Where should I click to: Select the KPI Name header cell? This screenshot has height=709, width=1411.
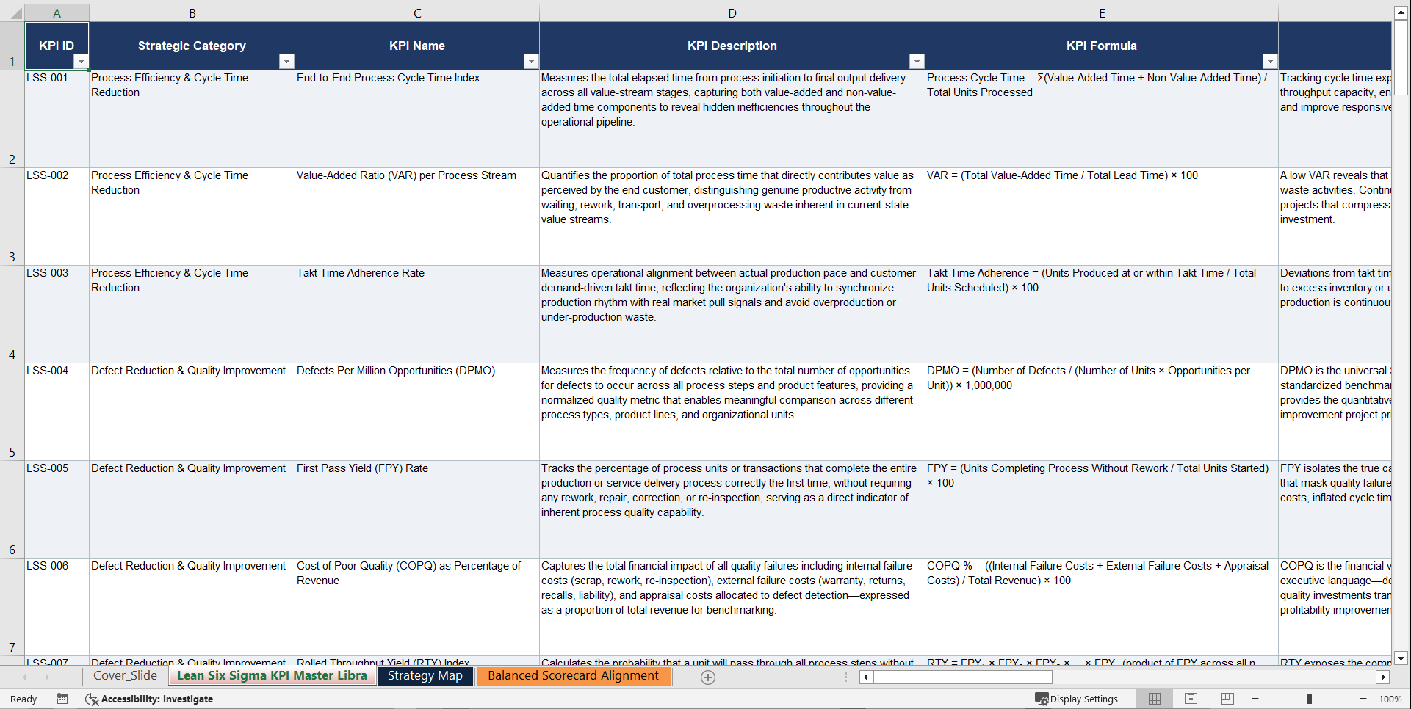[x=417, y=46]
